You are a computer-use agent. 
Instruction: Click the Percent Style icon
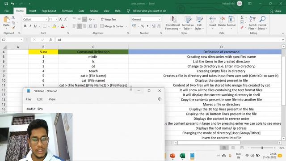click(x=143, y=26)
